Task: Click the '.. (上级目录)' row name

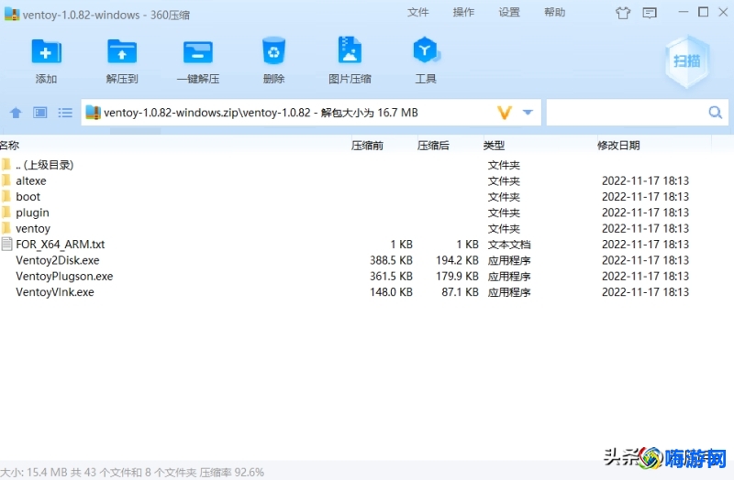Action: coord(44,165)
